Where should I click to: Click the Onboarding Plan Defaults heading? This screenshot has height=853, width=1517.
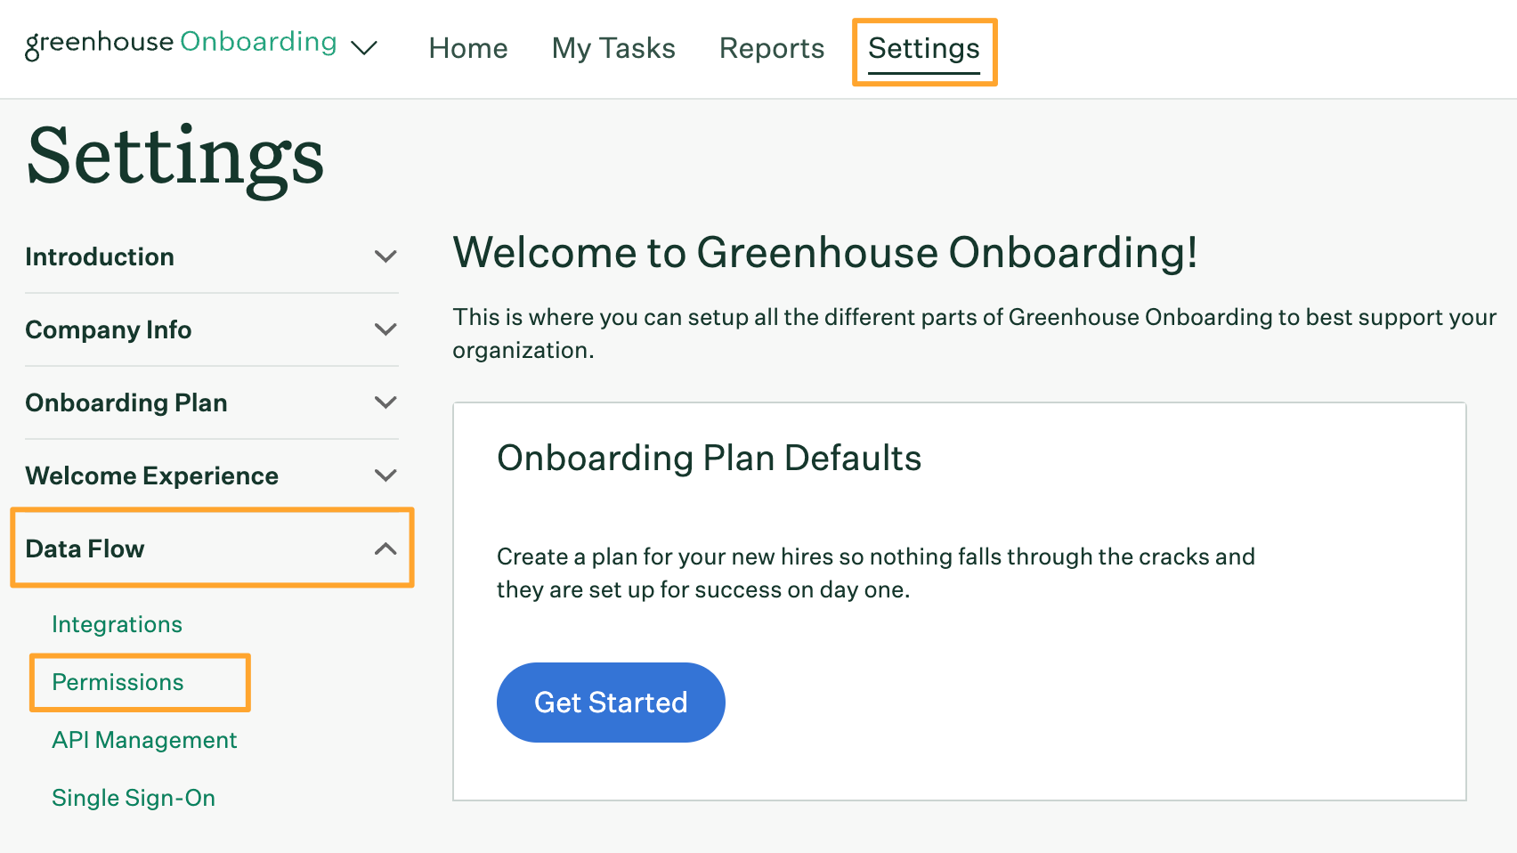coord(709,458)
